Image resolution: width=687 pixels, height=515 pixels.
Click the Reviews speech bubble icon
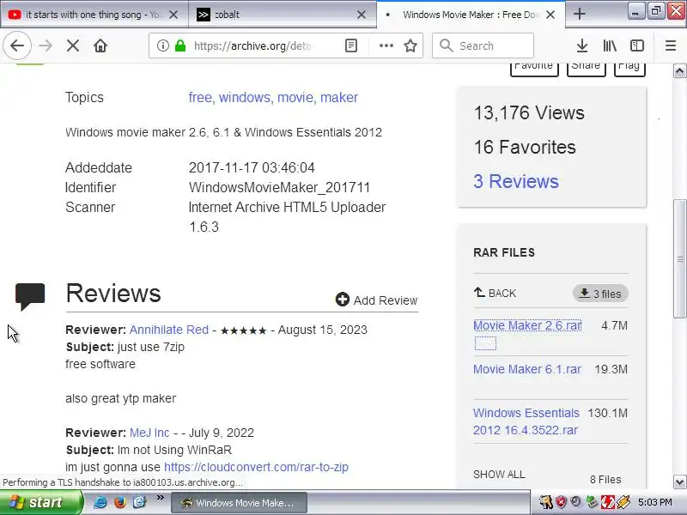click(30, 296)
